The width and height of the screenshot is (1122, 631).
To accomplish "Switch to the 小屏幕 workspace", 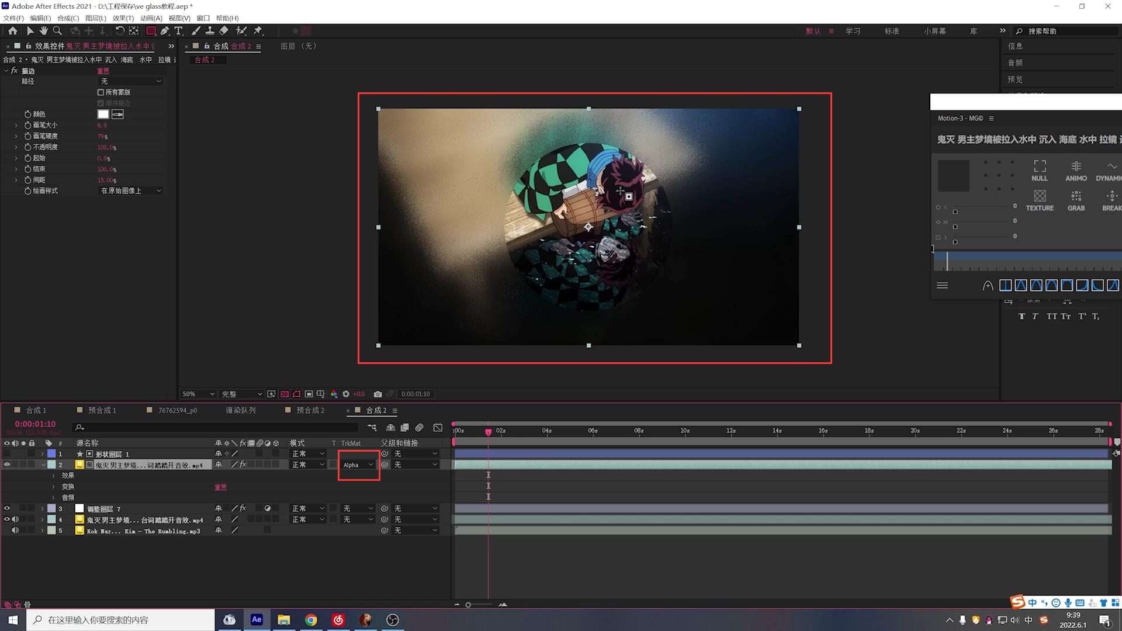I will pos(935,31).
